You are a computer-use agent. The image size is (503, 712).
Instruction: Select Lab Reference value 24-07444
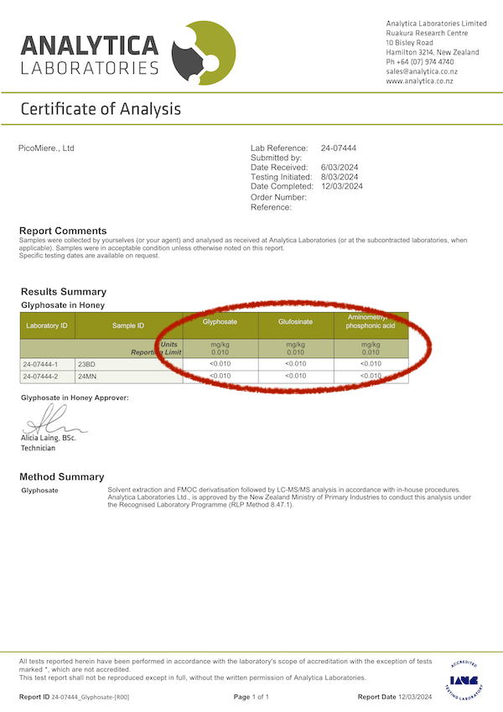tap(338, 148)
